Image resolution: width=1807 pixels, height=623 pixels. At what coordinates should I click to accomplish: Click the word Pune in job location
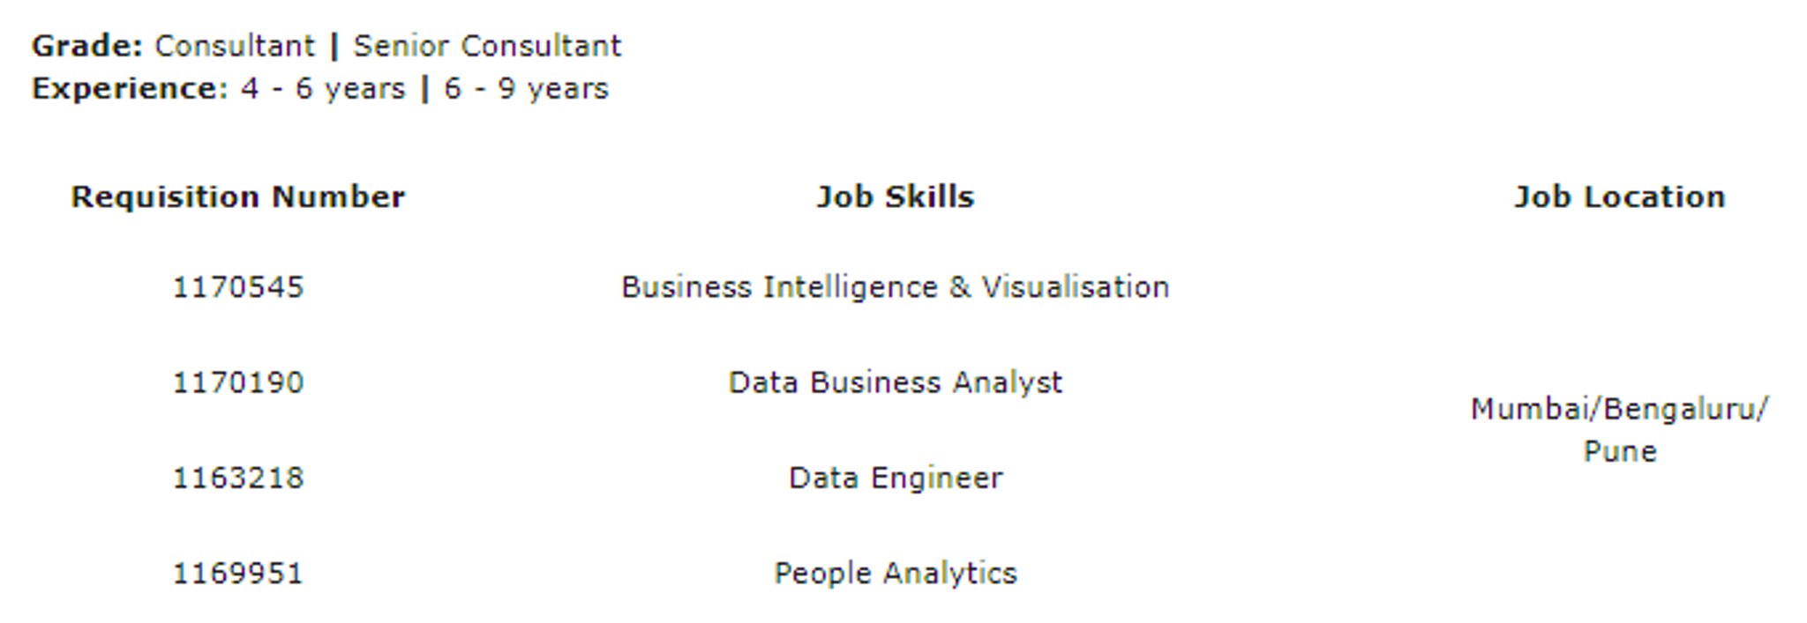point(1620,451)
